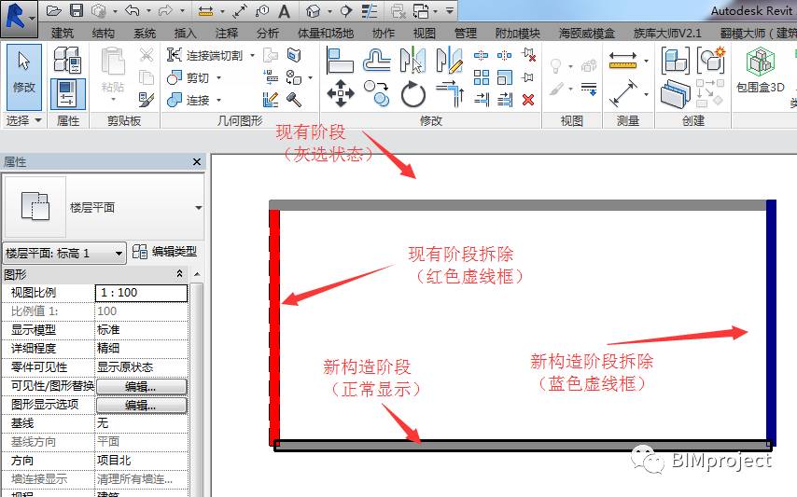Undo the last action
The image size is (797, 497).
pyautogui.click(x=133, y=10)
